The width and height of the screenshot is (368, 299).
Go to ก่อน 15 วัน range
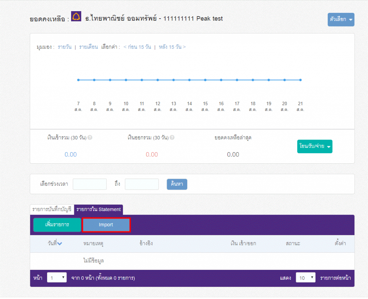click(137, 47)
